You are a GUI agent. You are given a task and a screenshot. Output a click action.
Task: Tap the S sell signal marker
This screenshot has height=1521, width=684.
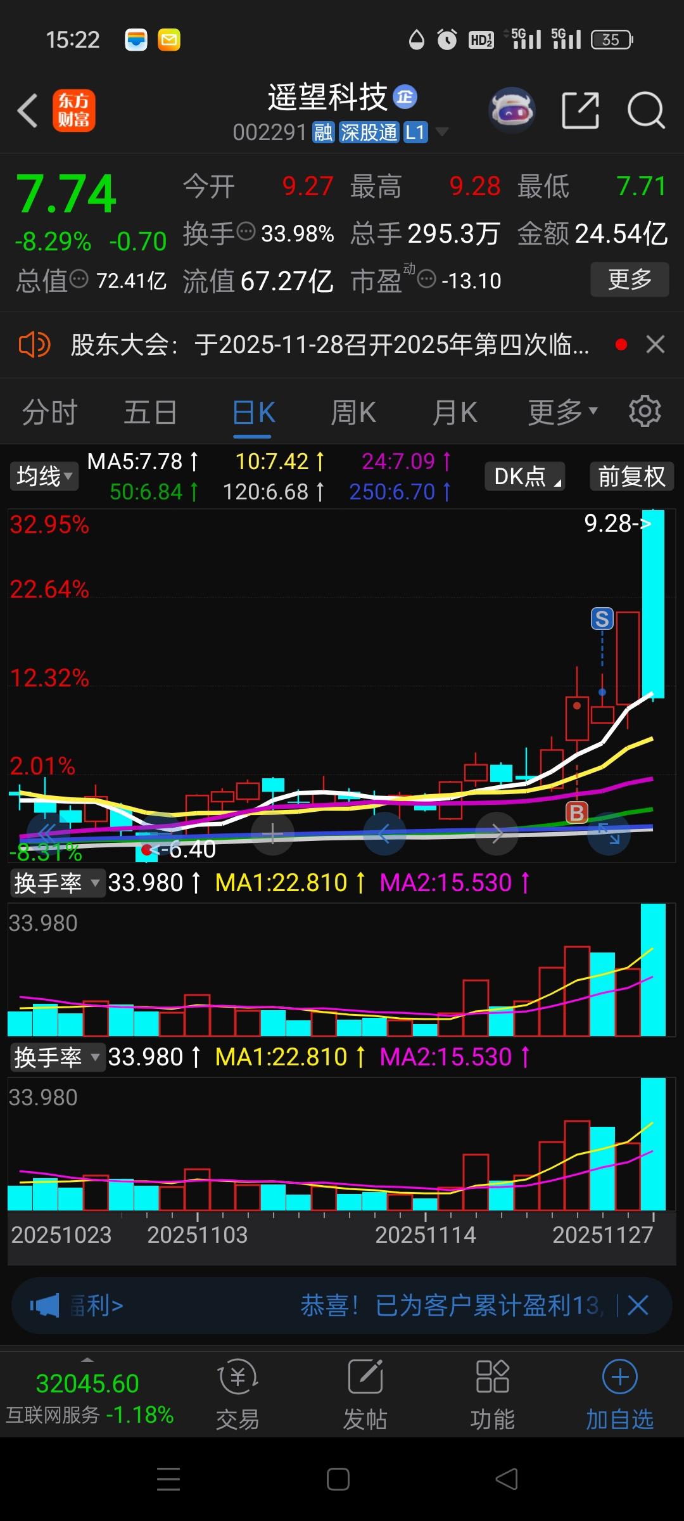[602, 619]
